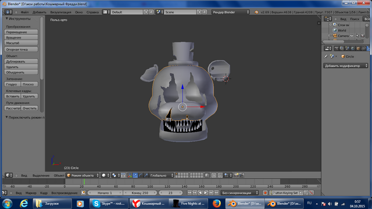Click the OpenGL render animation icon

click(x=242, y=175)
